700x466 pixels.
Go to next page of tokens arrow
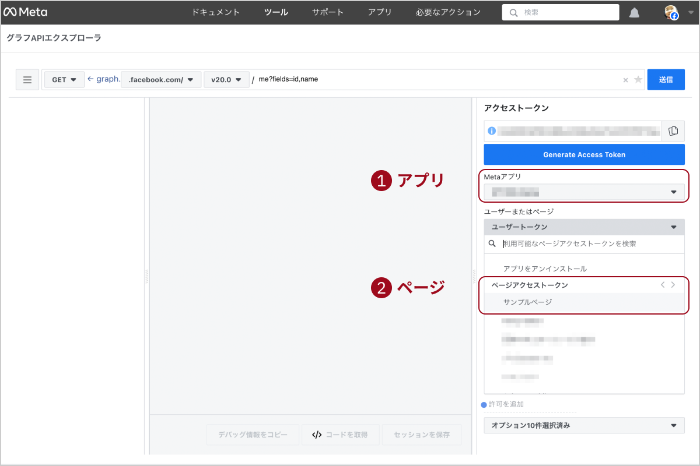[x=673, y=285]
